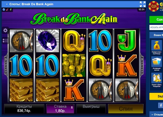163x117 pixels.
Task: Increase the bet with the Ставка arrows
Action: (x=72, y=107)
